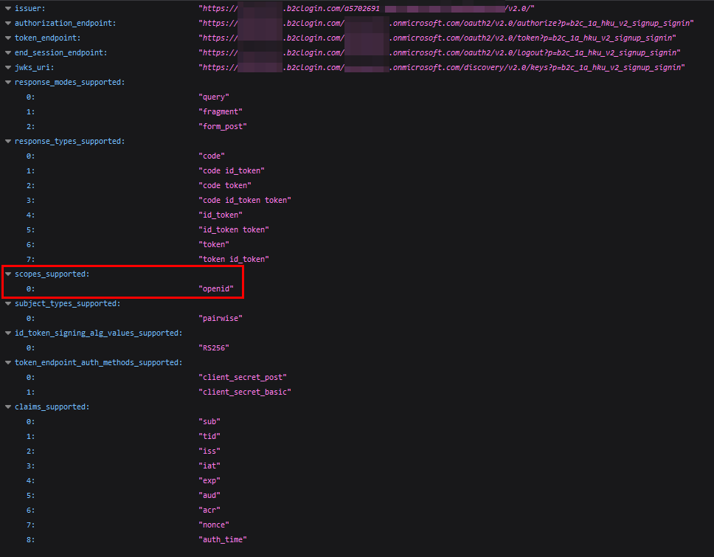714x557 pixels.
Task: Collapse the claims_supported array
Action: pyautogui.click(x=7, y=406)
